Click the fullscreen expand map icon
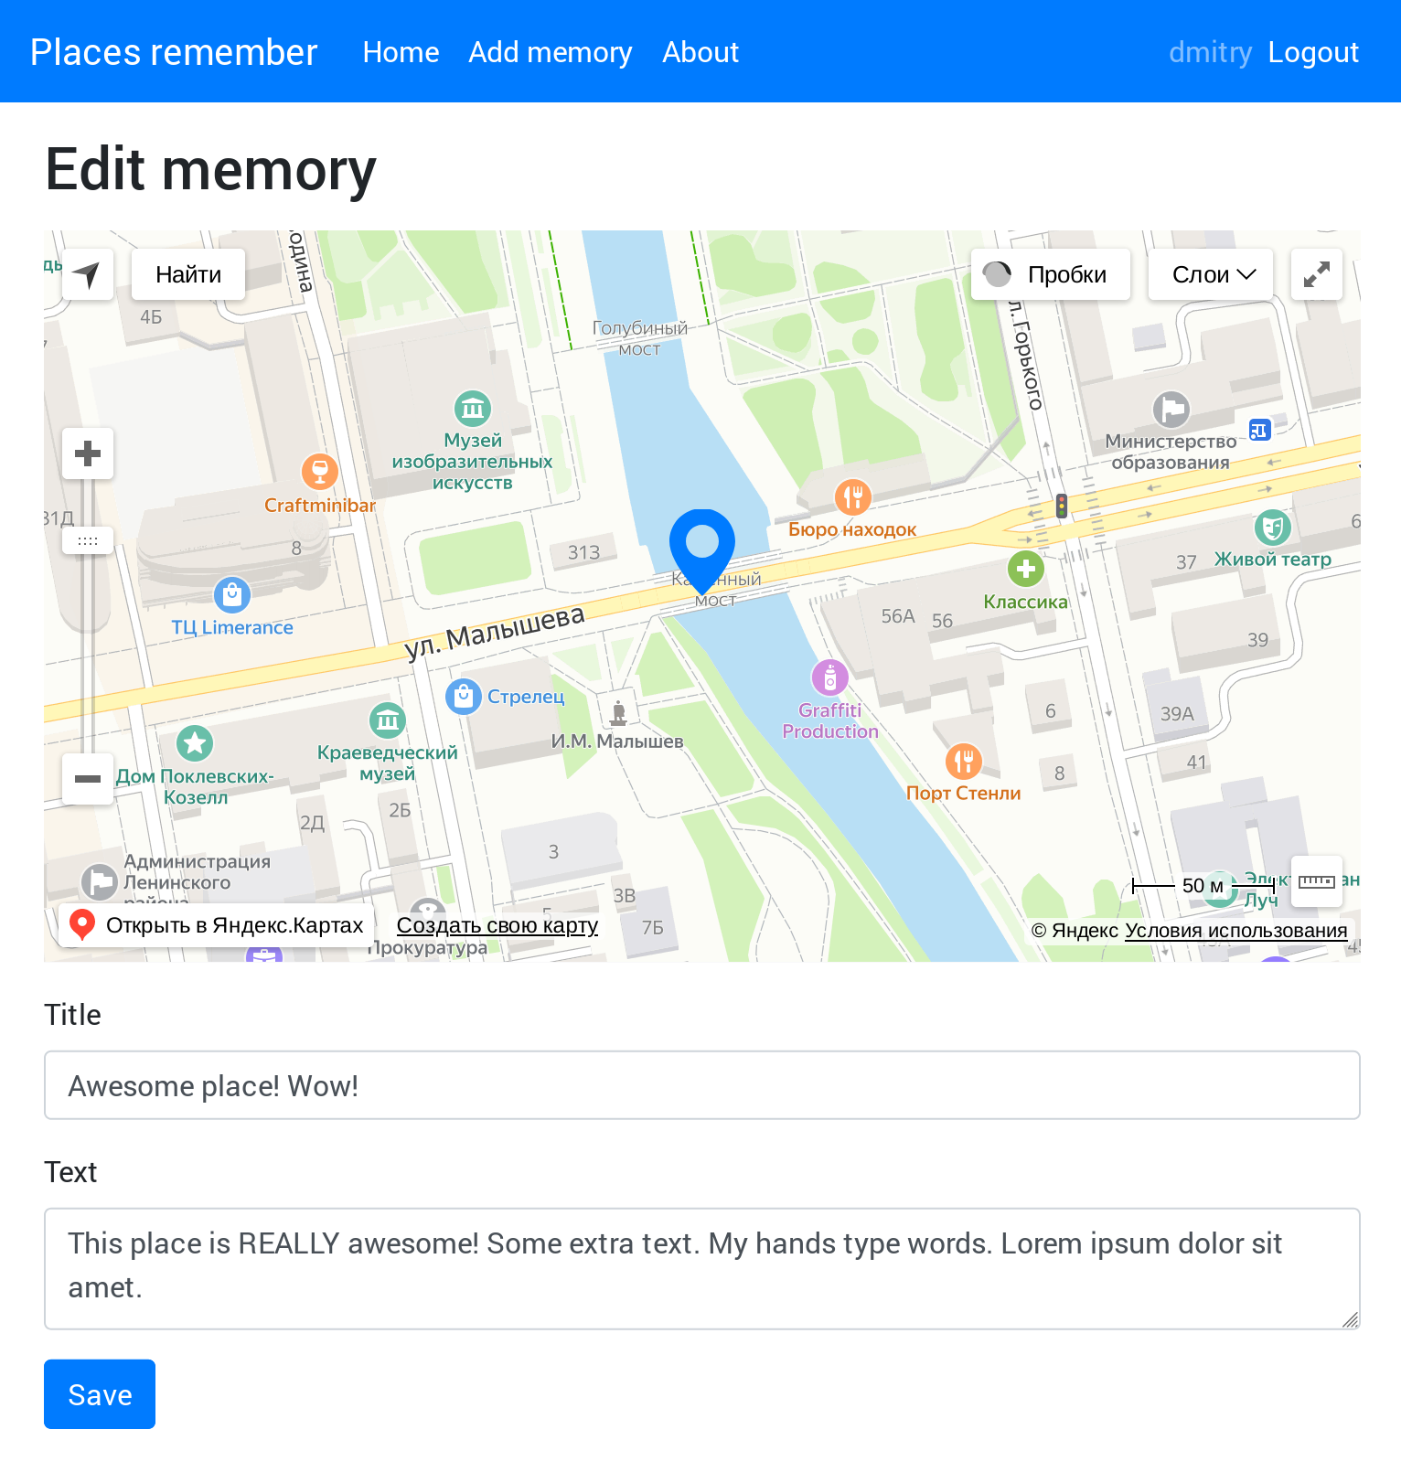 tap(1317, 274)
